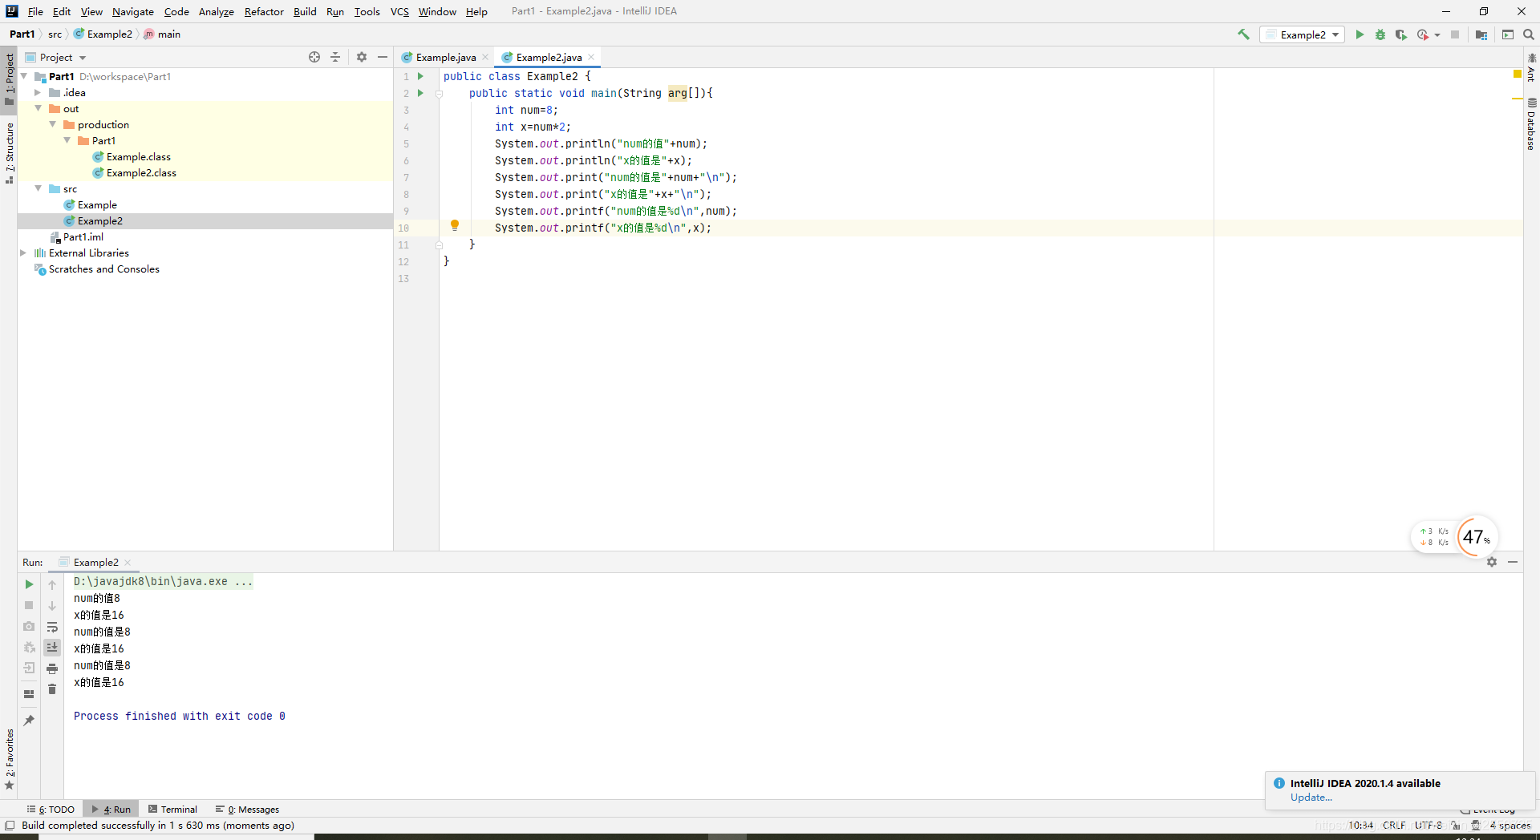Click the Update... link in notification
The width and height of the screenshot is (1540, 840).
point(1311,797)
